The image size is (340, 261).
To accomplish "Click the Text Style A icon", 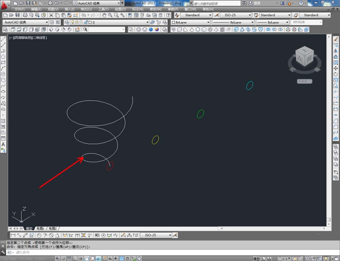I will coord(177,15).
